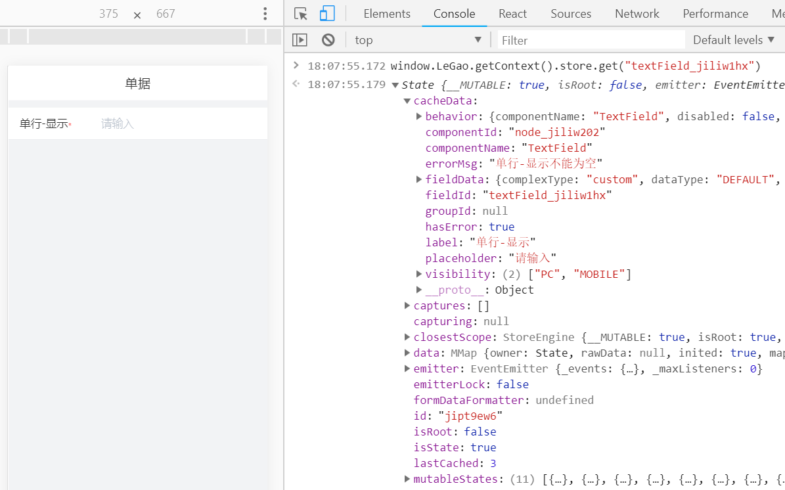Focus the console Filter input
This screenshot has height=490, width=785.
pos(592,40)
